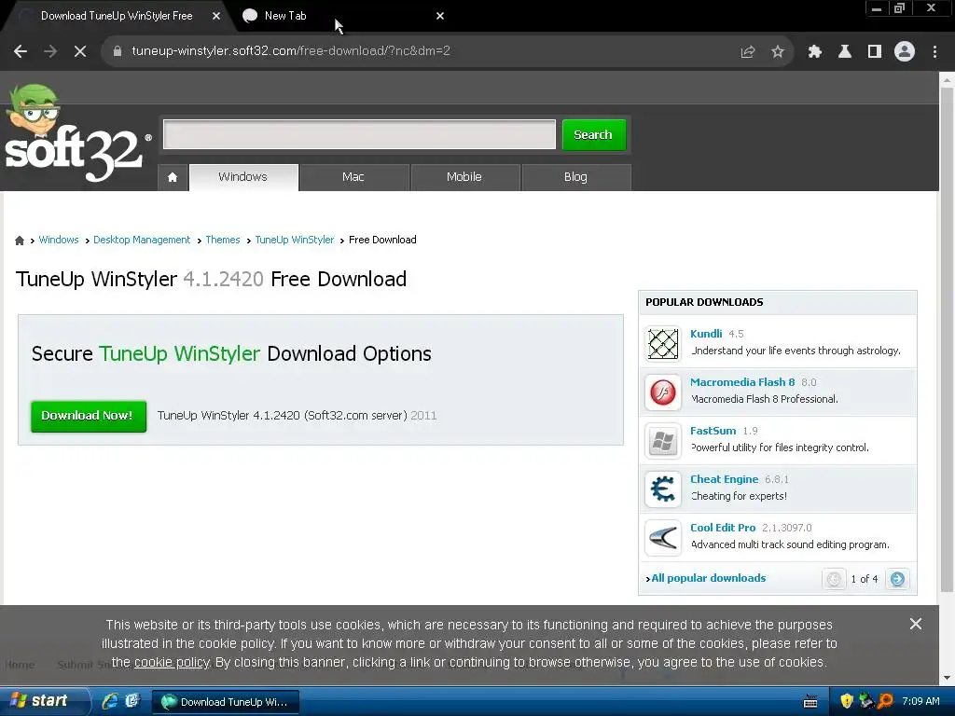Open the Cheat Engine download link

pyautogui.click(x=724, y=479)
